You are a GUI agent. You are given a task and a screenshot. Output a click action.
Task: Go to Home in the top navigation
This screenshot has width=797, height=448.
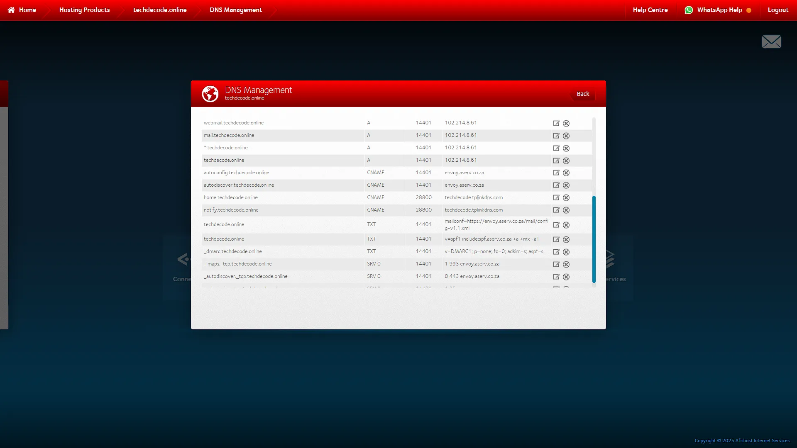(22, 10)
